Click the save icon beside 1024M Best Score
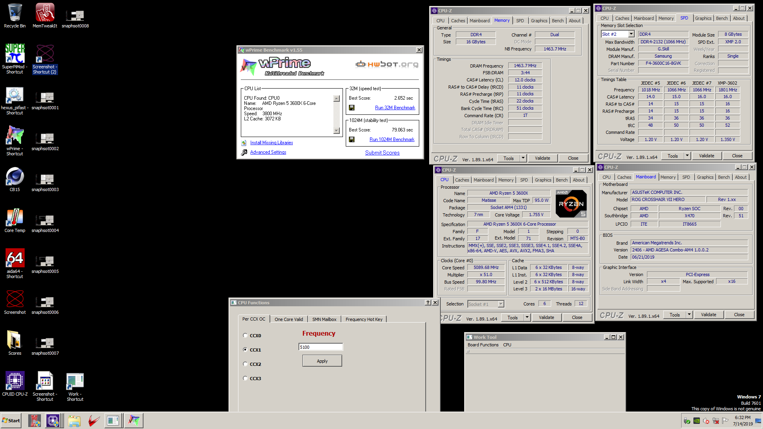Viewport: 763px width, 429px height. pos(352,139)
